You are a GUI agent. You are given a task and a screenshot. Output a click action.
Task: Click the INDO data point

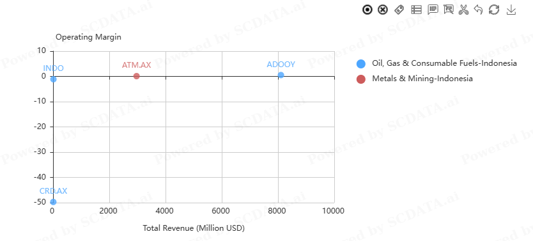pos(54,79)
